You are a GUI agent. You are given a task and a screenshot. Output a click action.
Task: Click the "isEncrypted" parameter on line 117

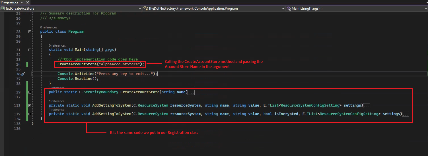click(x=286, y=114)
